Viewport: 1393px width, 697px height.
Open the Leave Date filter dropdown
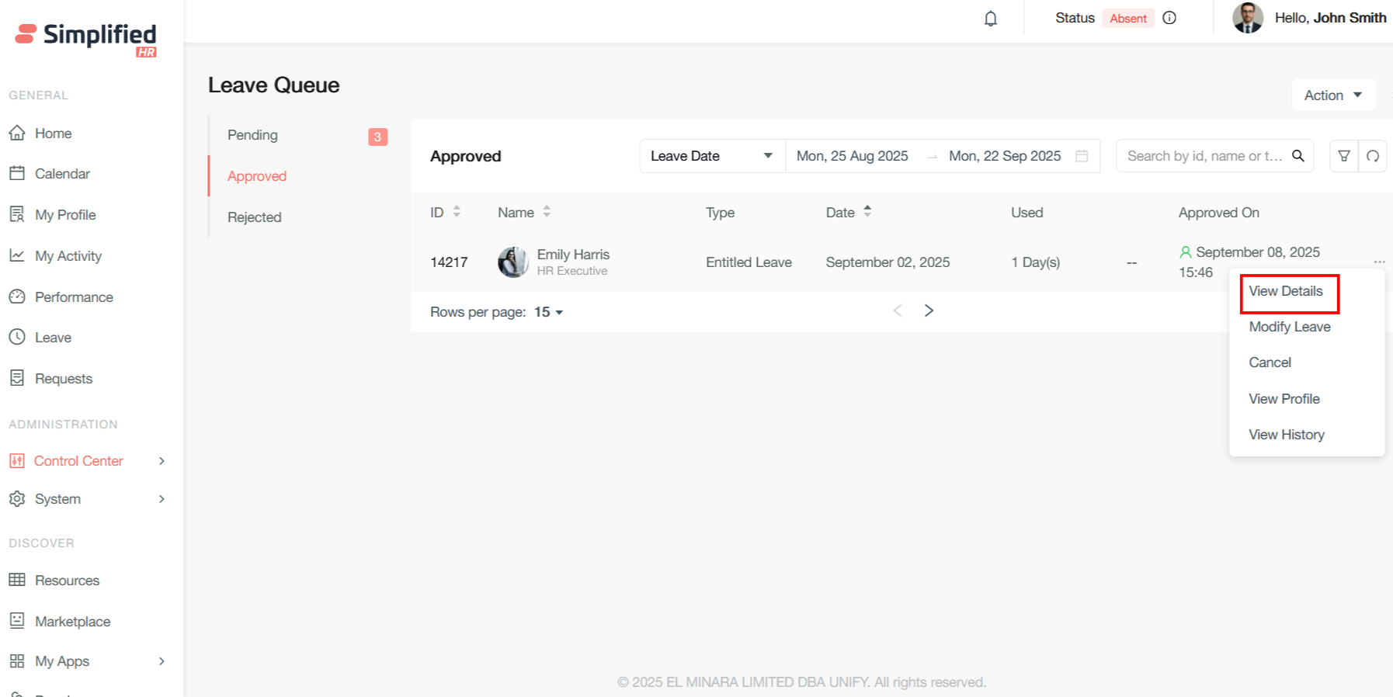[711, 156]
